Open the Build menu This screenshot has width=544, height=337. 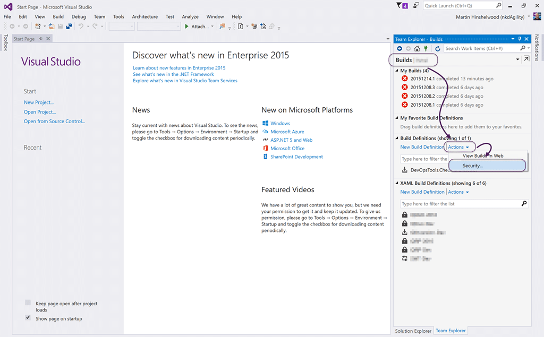tap(58, 16)
